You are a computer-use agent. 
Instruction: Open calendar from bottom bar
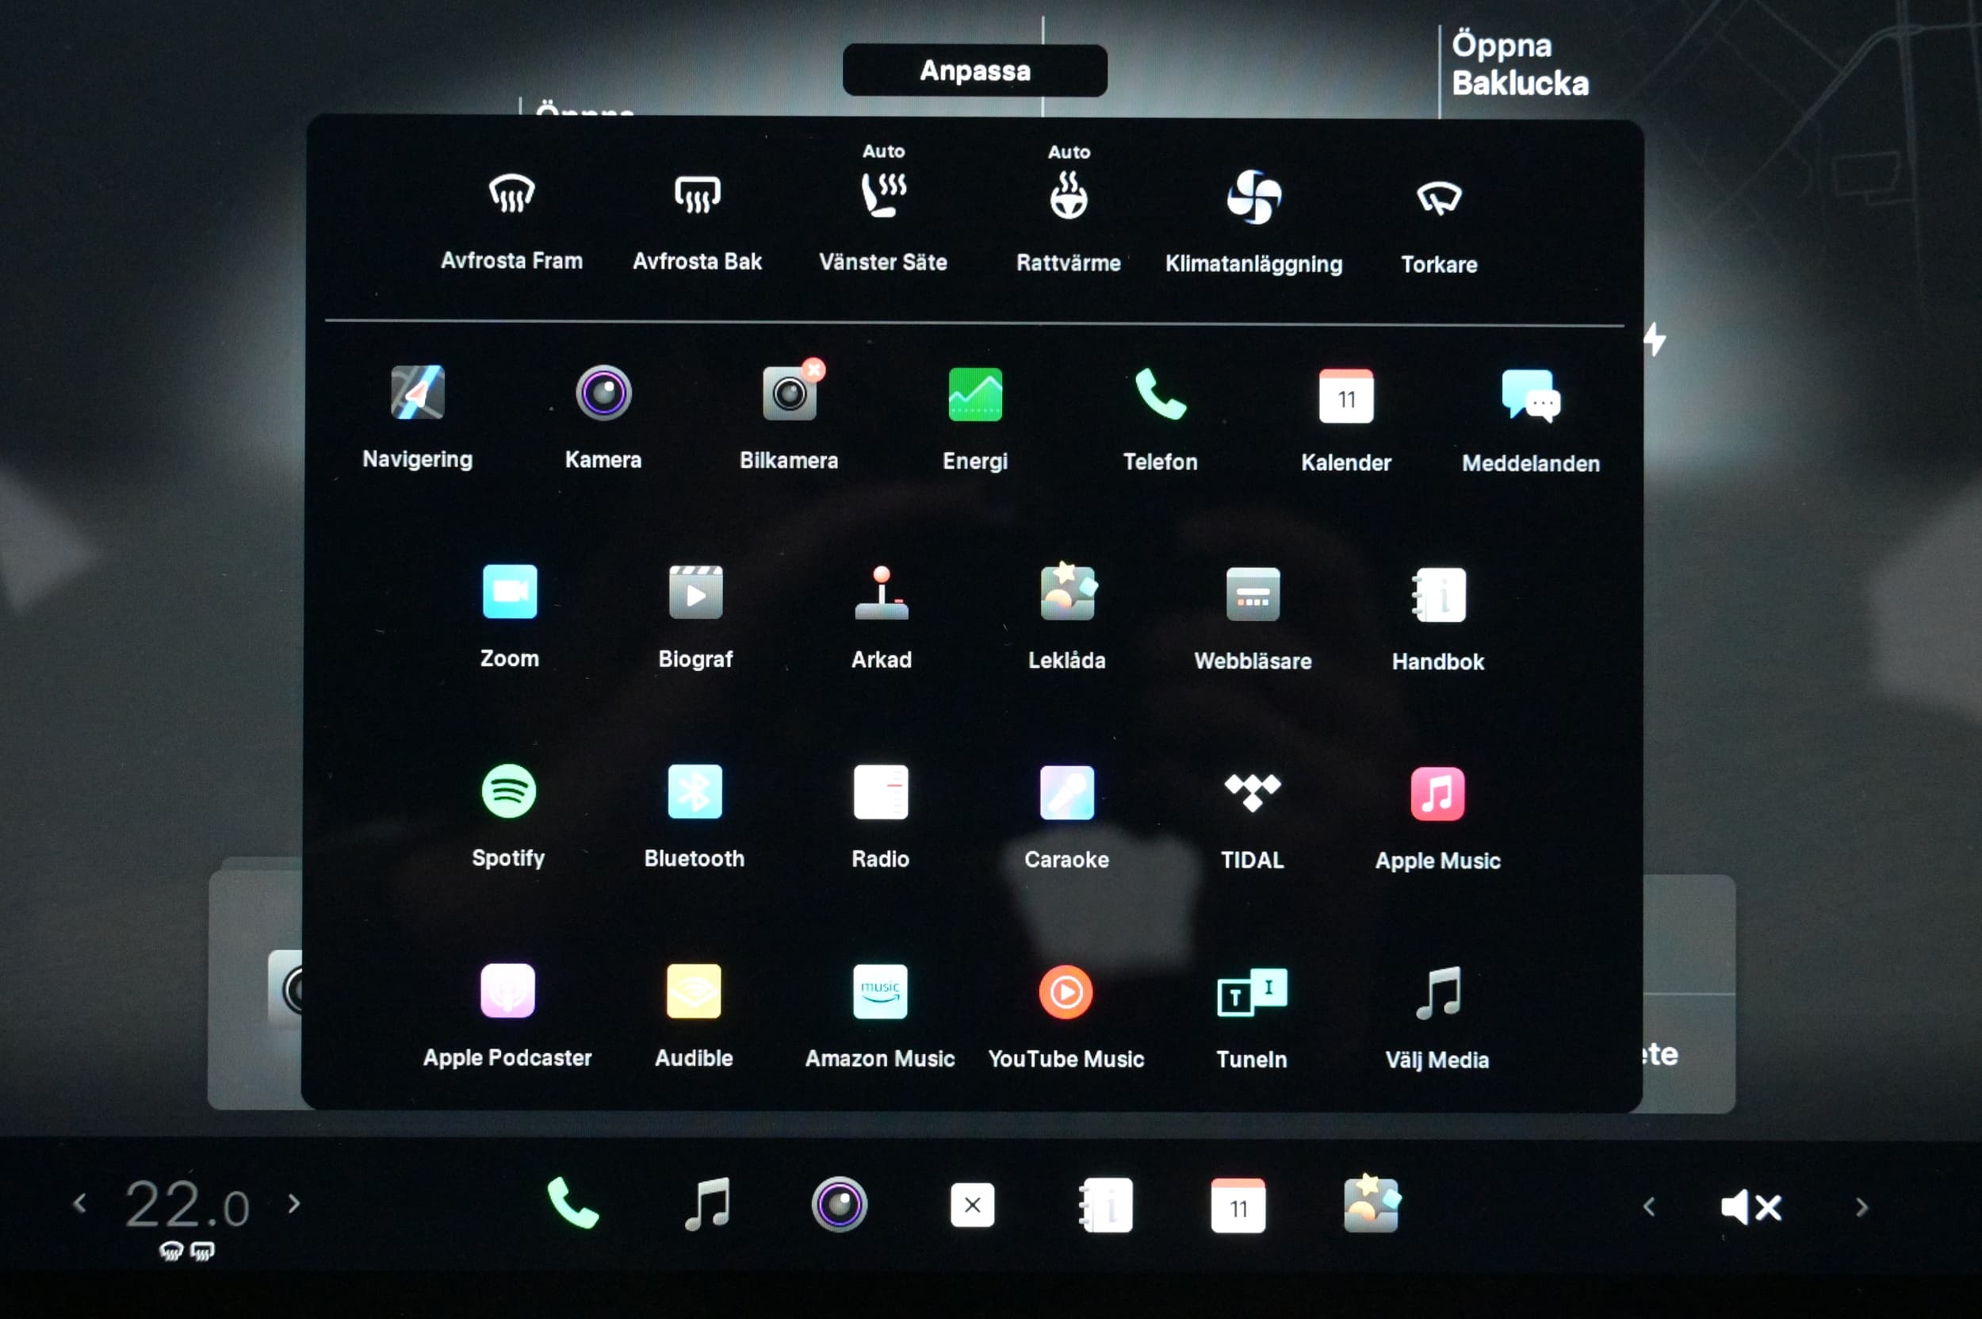point(1238,1206)
